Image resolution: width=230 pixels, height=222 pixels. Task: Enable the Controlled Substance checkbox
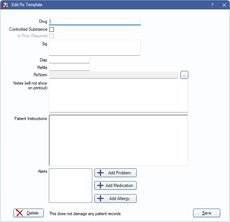tap(51, 29)
